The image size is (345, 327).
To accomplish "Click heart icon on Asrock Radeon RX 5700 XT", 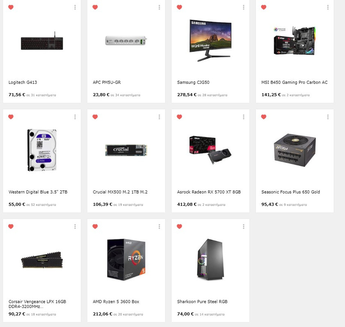I will point(179,116).
